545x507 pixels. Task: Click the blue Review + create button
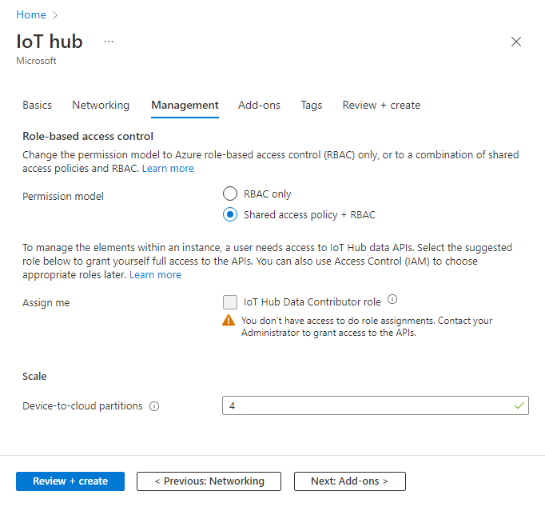point(70,481)
